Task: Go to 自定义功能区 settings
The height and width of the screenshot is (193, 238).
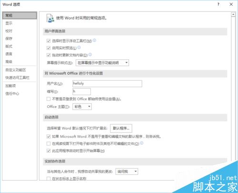Action: (x=16, y=70)
